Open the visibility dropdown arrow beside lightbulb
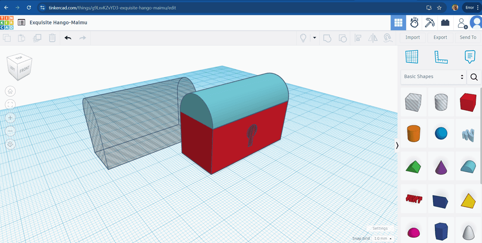The width and height of the screenshot is (482, 243). coord(314,38)
